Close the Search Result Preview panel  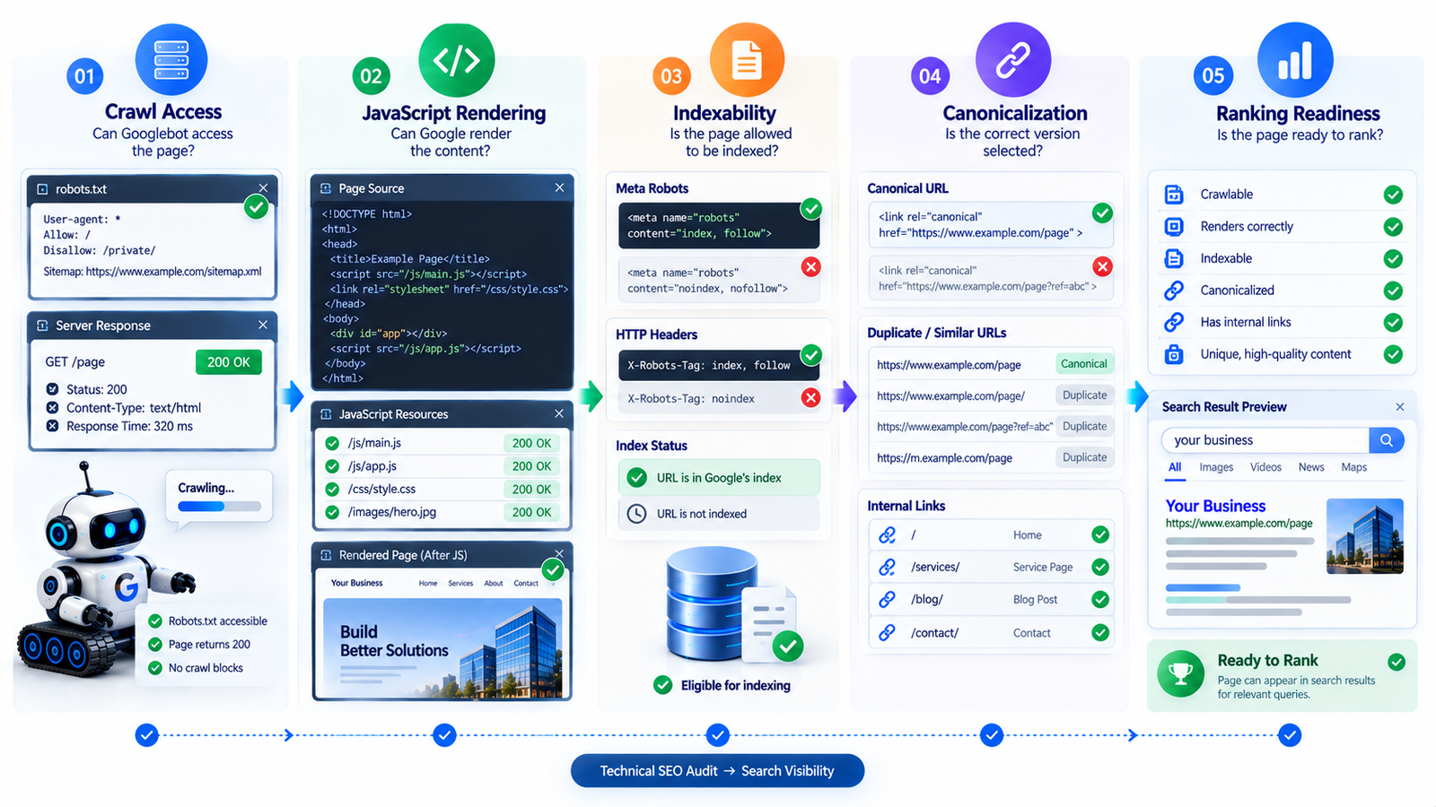pos(1400,407)
